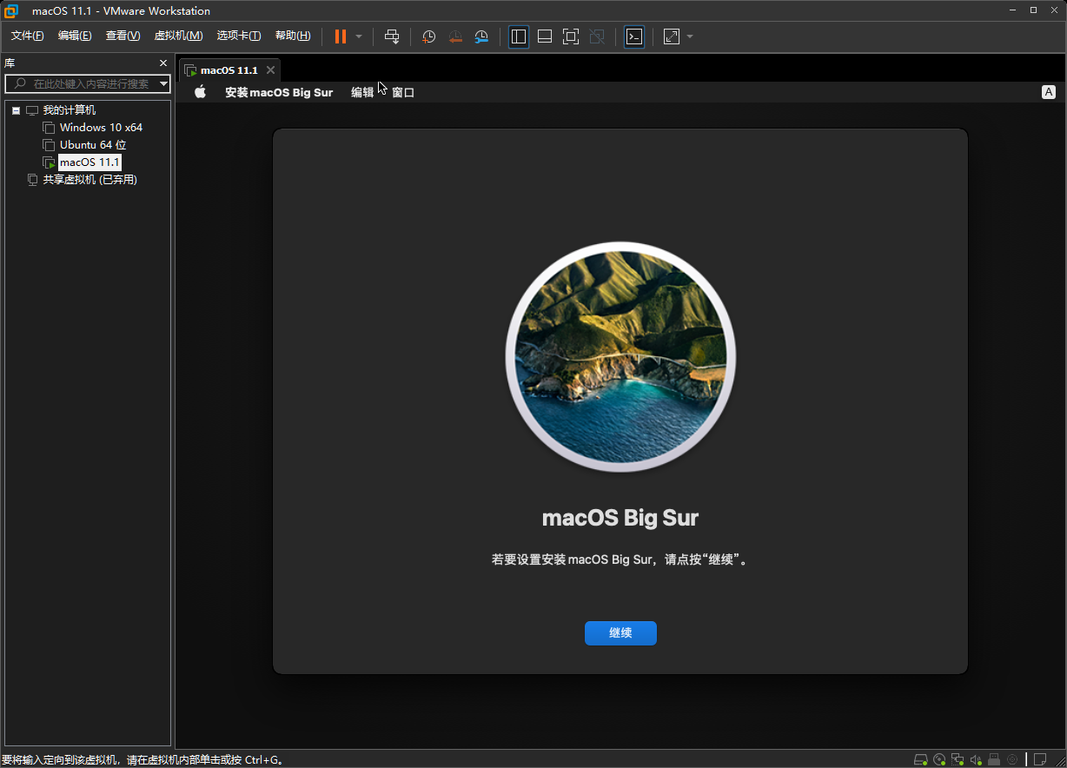Toggle the thumbnail bar view

click(545, 36)
